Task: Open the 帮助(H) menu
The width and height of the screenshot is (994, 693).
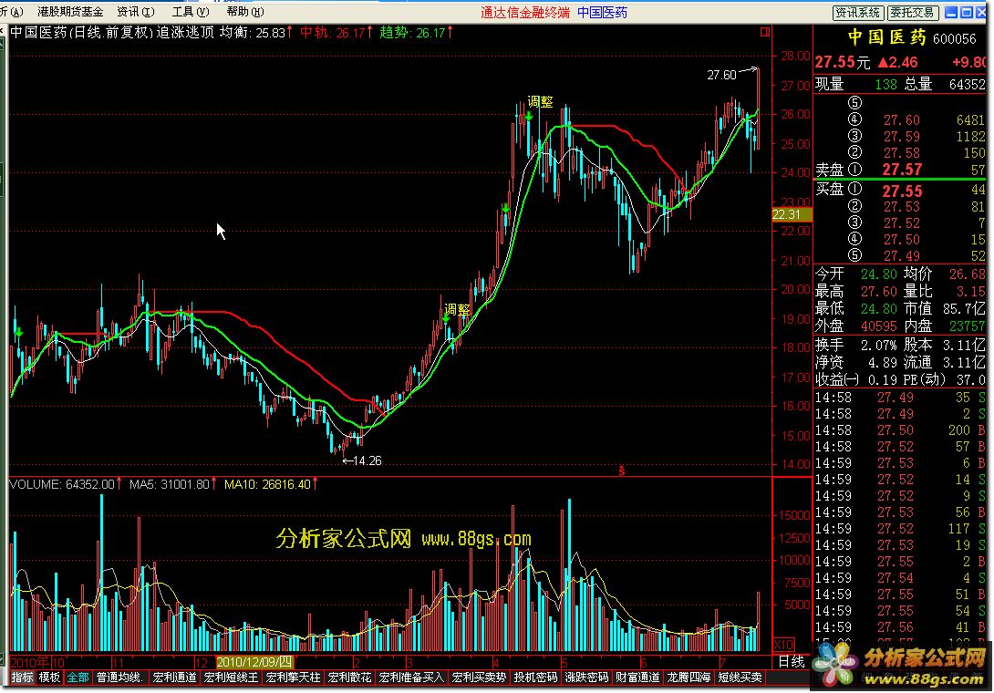Action: [244, 12]
